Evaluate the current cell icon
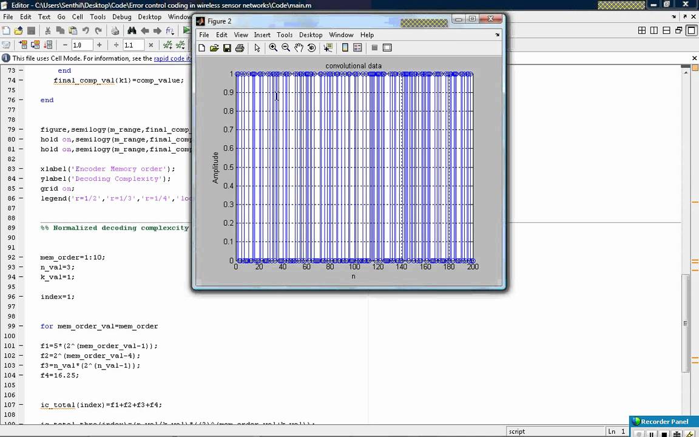The height and width of the screenshot is (437, 699). pos(22,44)
